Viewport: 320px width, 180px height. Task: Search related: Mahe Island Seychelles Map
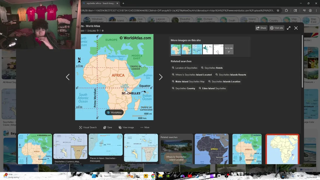pos(188,81)
